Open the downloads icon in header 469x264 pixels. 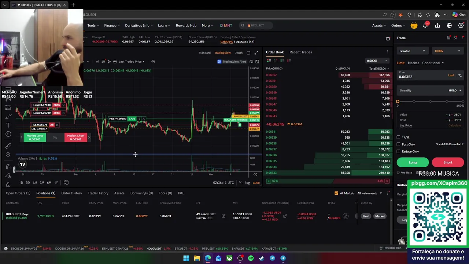(x=437, y=26)
